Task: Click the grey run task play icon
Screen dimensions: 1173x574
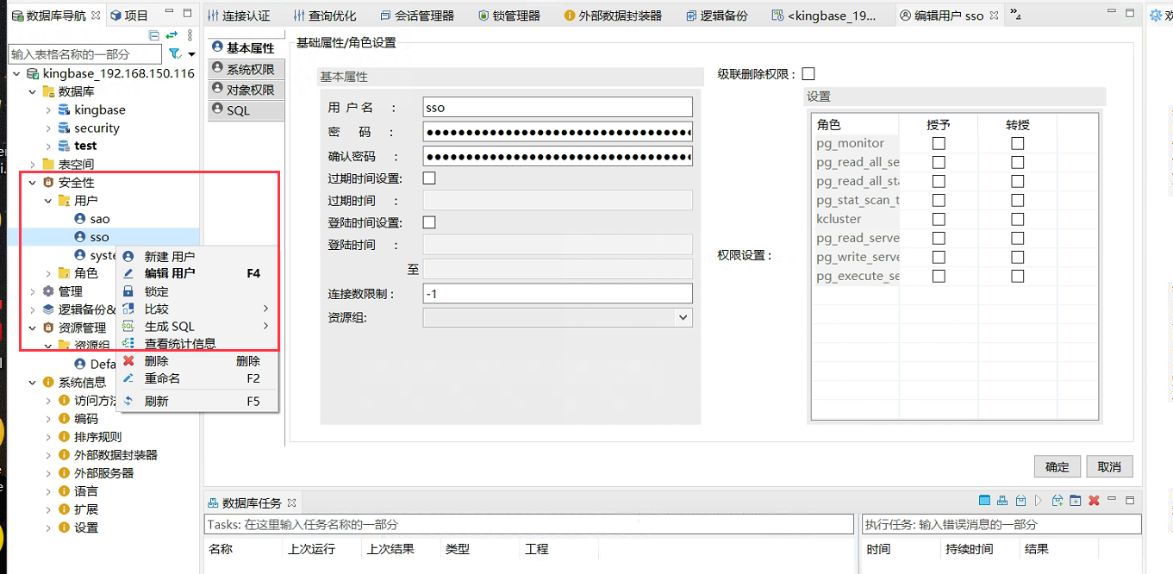Action: pos(1039,501)
